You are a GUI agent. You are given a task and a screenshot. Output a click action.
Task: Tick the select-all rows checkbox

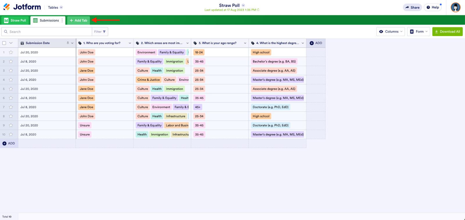click(x=4, y=43)
